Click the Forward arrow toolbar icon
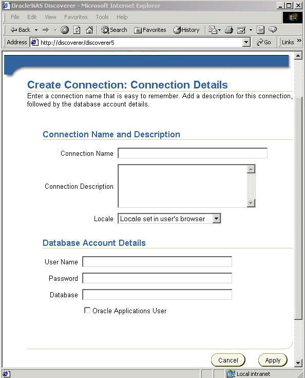Image resolution: width=305 pixels, height=378 pixels. (46, 30)
